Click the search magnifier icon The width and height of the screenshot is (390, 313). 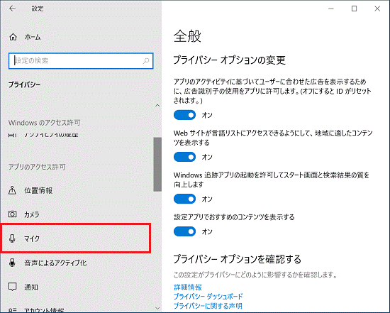point(146,60)
